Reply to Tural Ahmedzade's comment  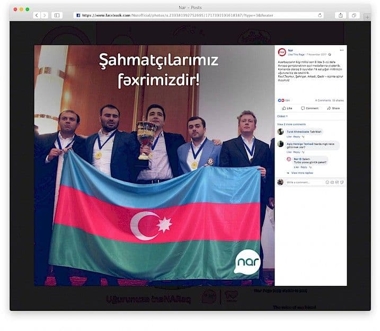pyautogui.click(x=297, y=137)
